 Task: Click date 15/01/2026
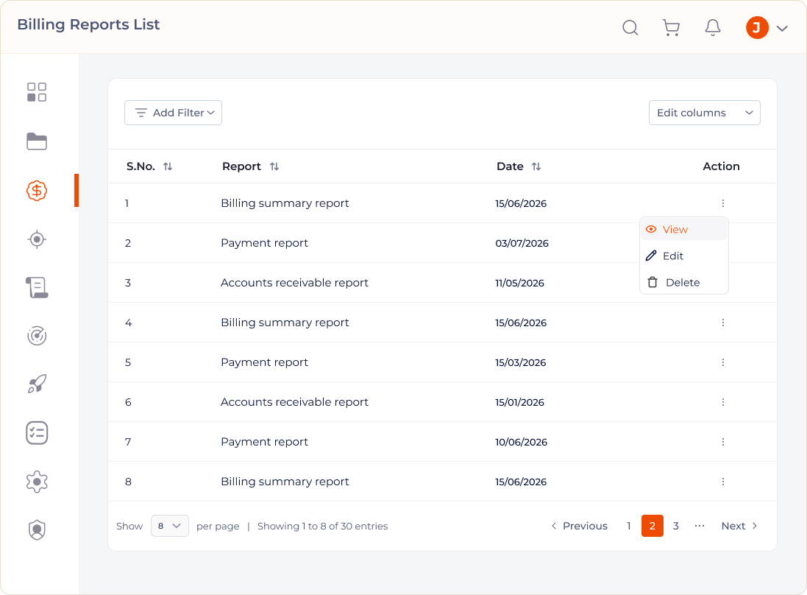click(519, 402)
